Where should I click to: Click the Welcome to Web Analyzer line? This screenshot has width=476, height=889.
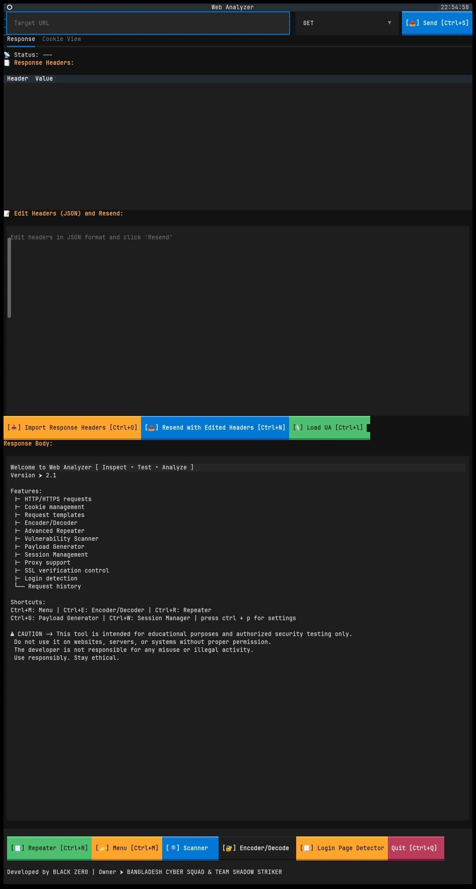(x=102, y=467)
